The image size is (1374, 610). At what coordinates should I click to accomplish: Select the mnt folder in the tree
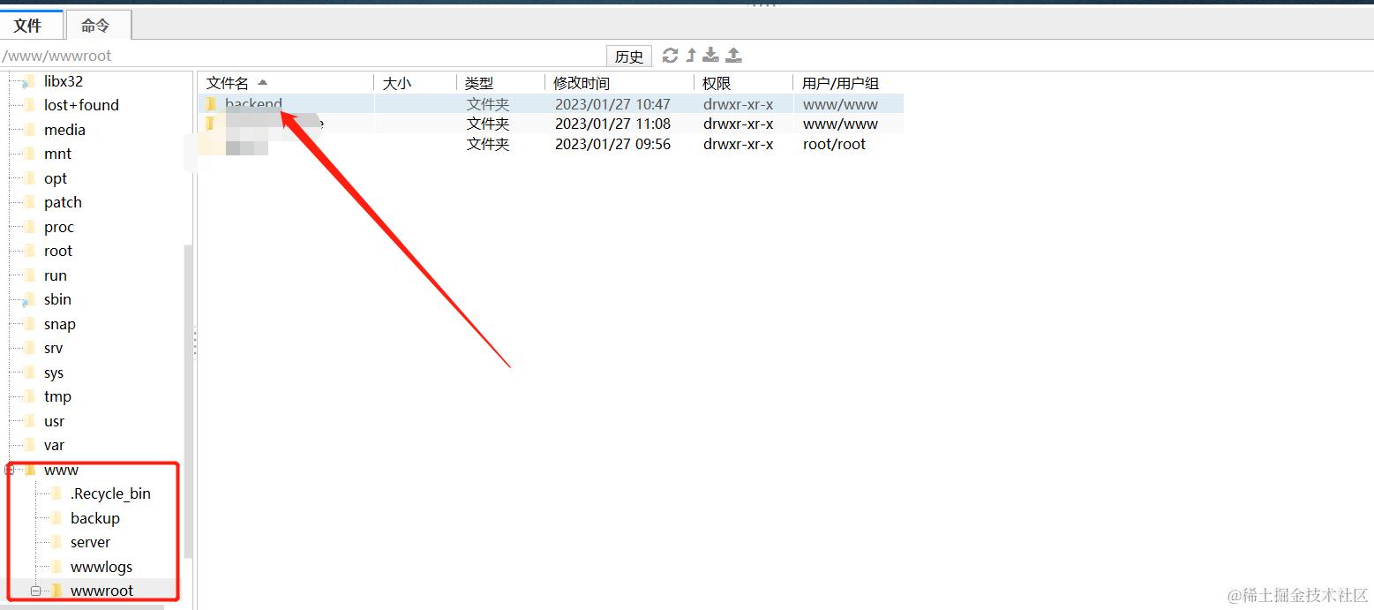(57, 154)
